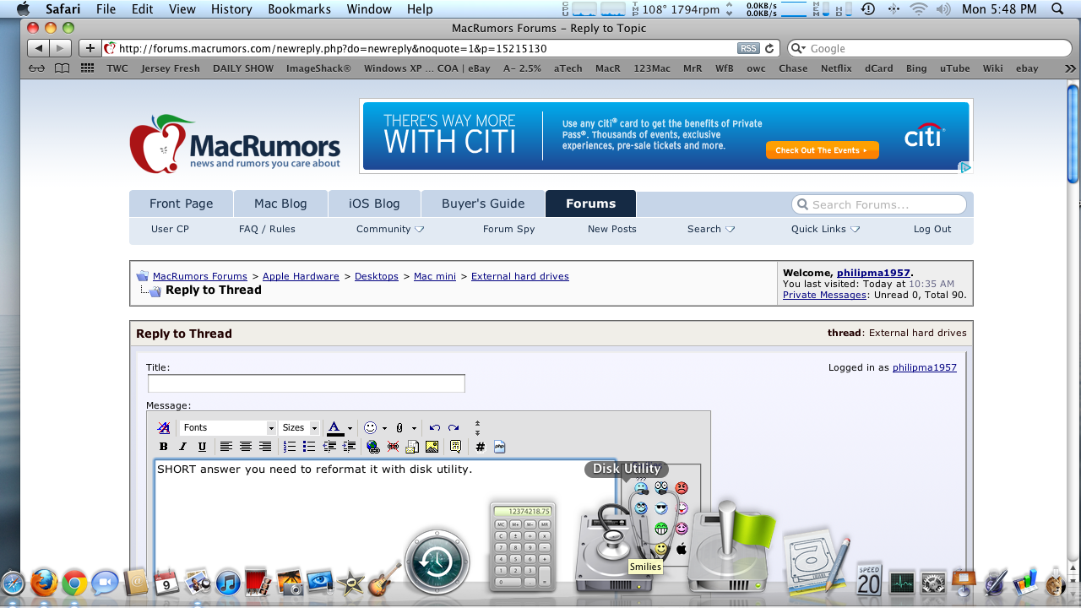This screenshot has height=608, width=1081.
Task: Click the Insert Email Link icon
Action: tap(413, 447)
